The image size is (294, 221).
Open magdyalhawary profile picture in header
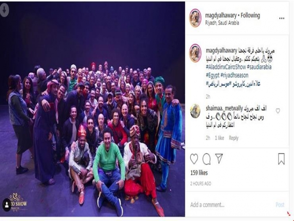(x=195, y=18)
